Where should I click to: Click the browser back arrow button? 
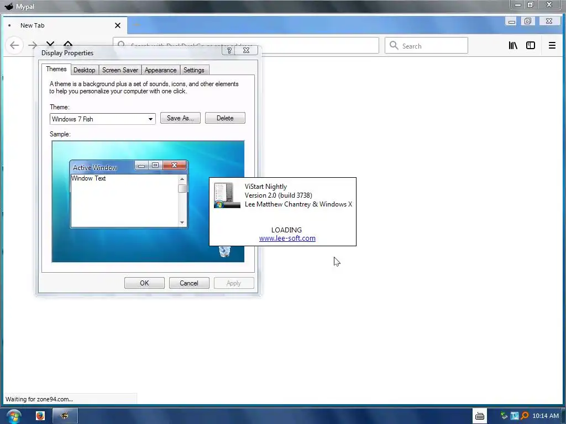click(x=14, y=45)
